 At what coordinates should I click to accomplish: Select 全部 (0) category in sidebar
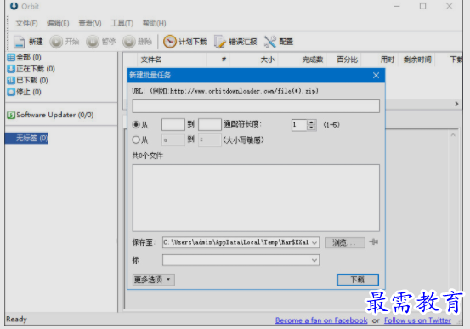click(x=25, y=57)
